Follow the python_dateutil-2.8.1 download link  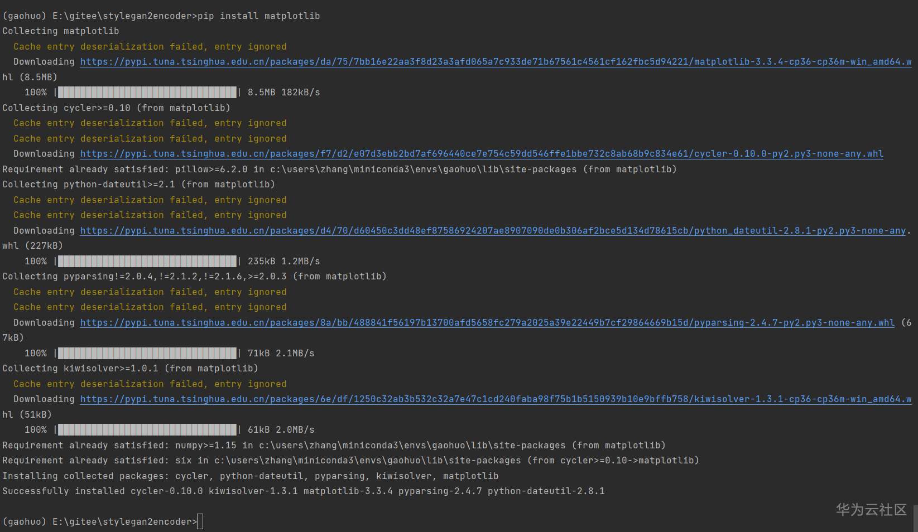pos(493,231)
